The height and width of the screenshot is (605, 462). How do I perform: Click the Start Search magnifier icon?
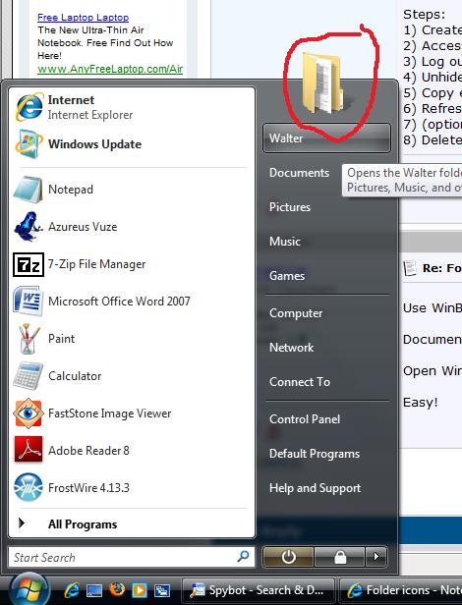244,556
